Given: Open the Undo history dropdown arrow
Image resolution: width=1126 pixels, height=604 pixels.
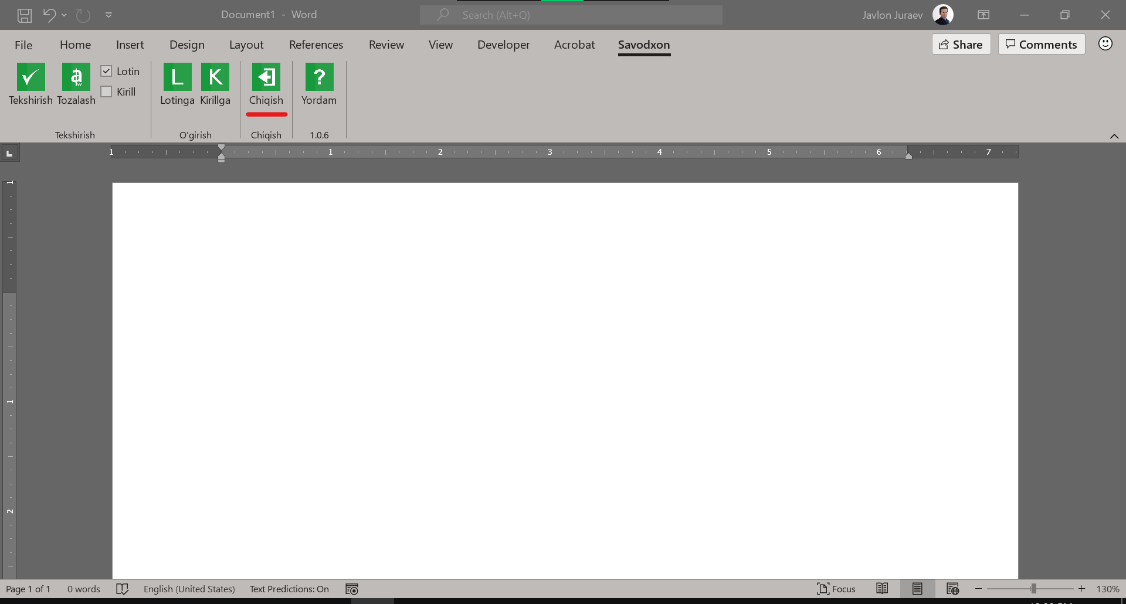Looking at the screenshot, I should (64, 15).
